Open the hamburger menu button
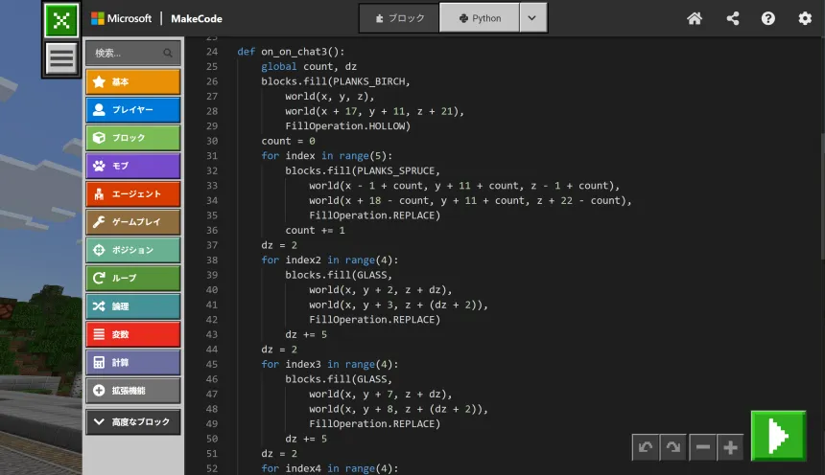 [x=61, y=57]
